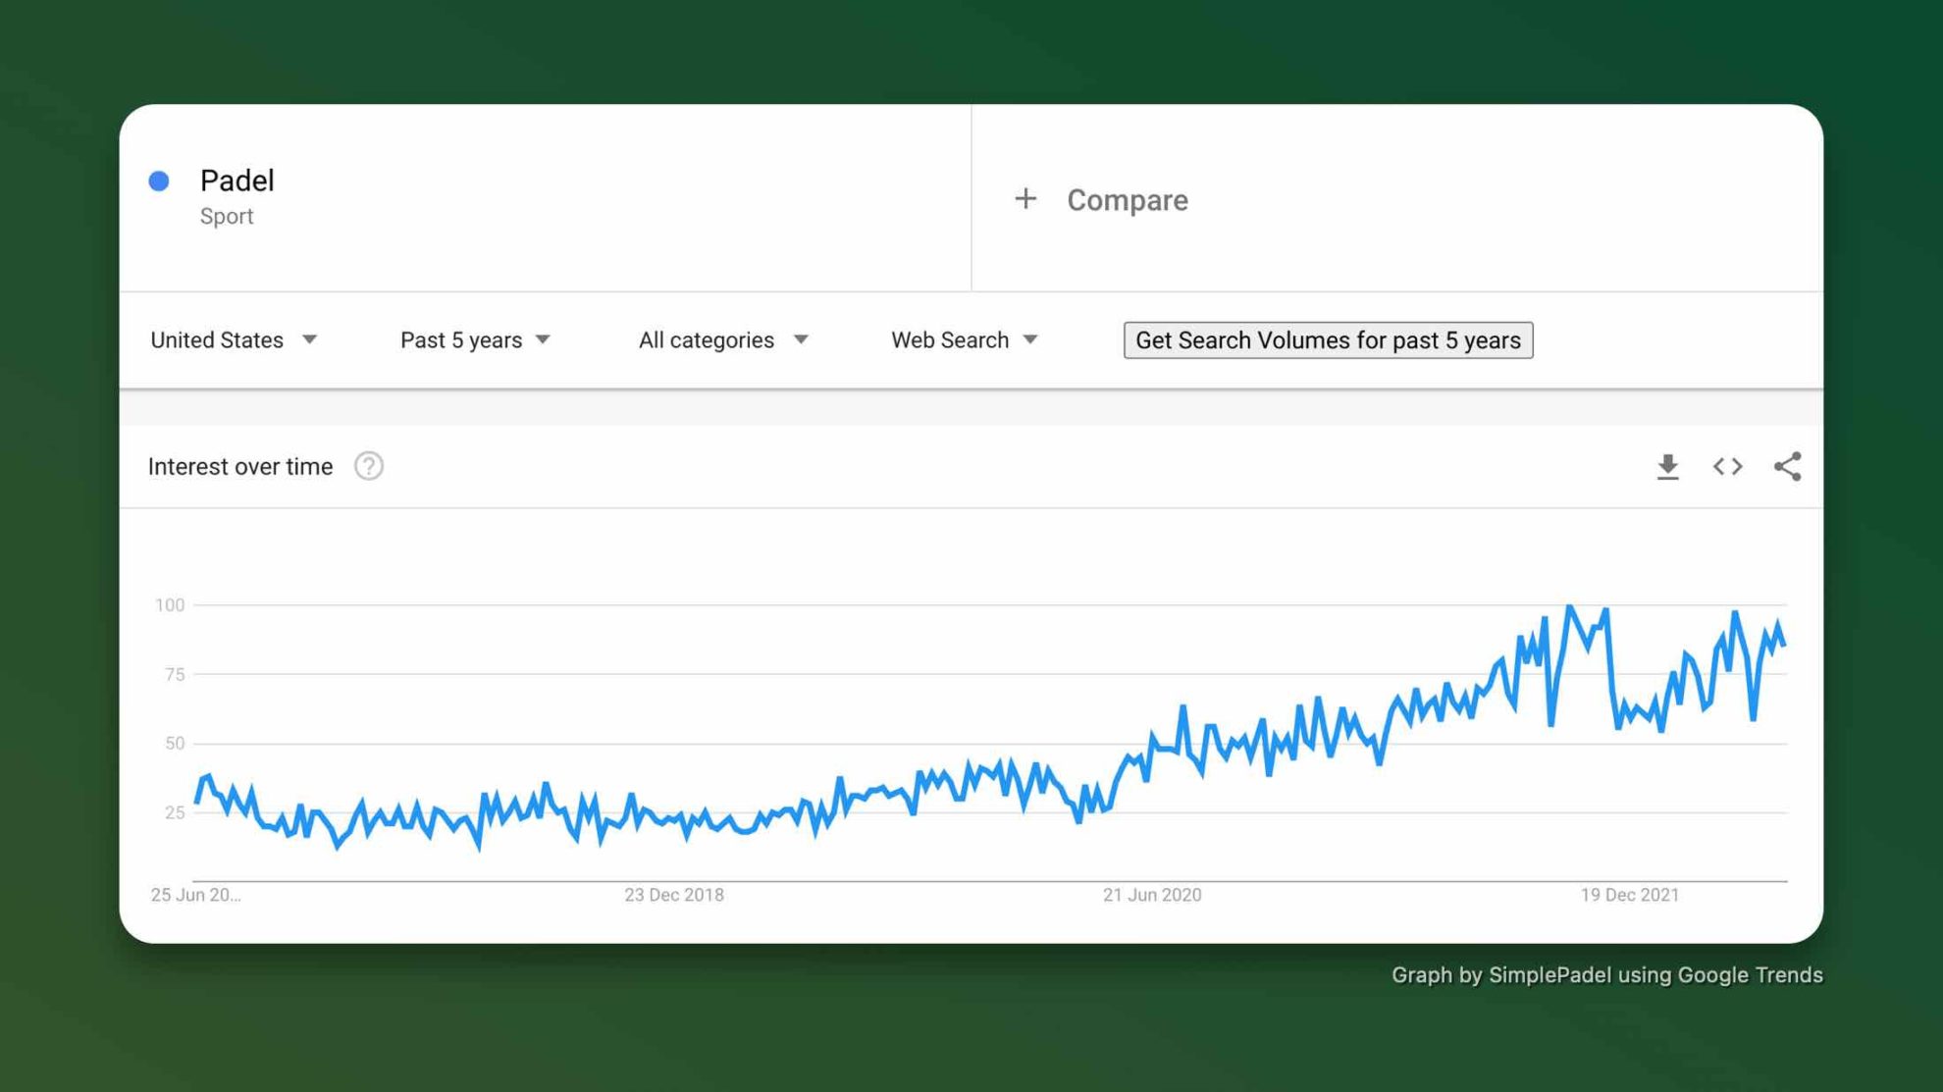The width and height of the screenshot is (1943, 1092).
Task: Click the Interest over time heading
Action: pos(240,467)
